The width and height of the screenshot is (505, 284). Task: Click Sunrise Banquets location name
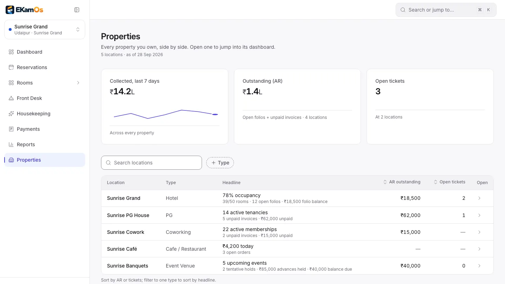tap(128, 266)
